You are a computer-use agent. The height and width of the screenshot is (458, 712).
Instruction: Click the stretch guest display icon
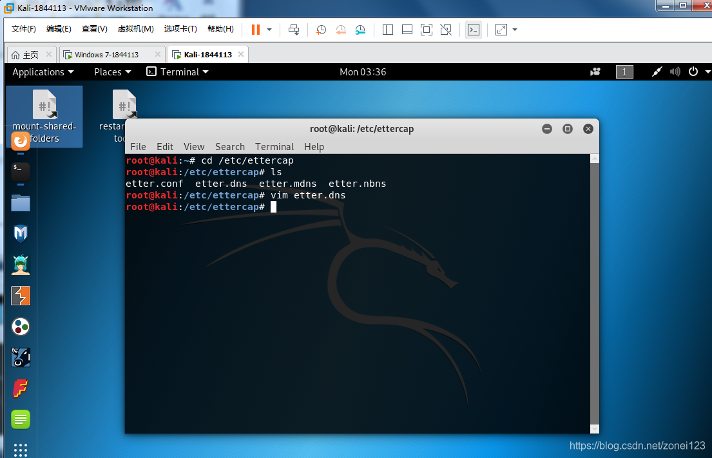tap(501, 30)
